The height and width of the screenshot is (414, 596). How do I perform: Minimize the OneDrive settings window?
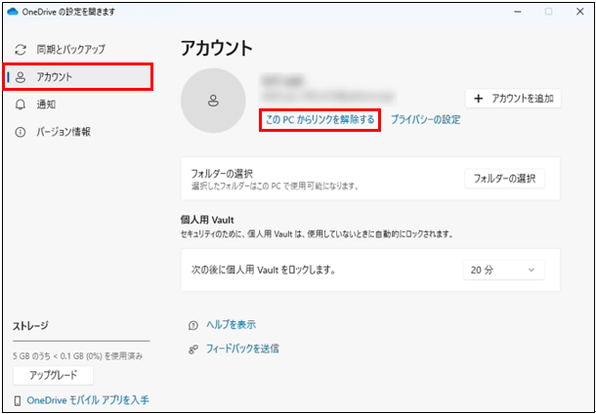[517, 12]
